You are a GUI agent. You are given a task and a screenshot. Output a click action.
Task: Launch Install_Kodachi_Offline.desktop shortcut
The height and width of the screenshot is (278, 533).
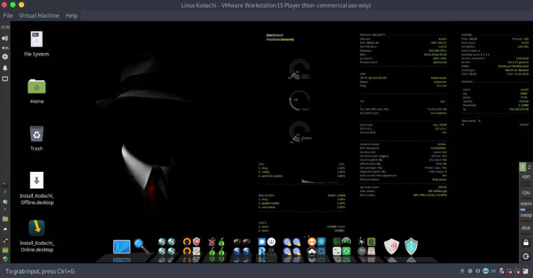click(36, 181)
